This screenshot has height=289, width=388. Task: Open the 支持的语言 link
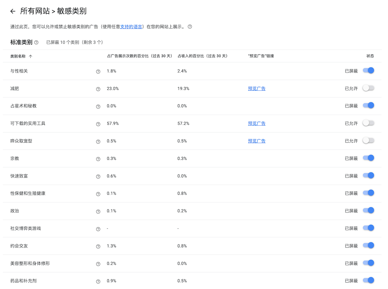(x=131, y=27)
